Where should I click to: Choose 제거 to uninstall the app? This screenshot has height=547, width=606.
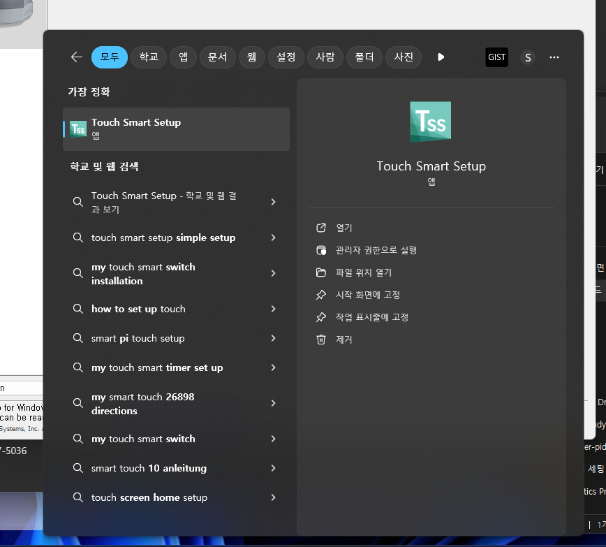[344, 340]
